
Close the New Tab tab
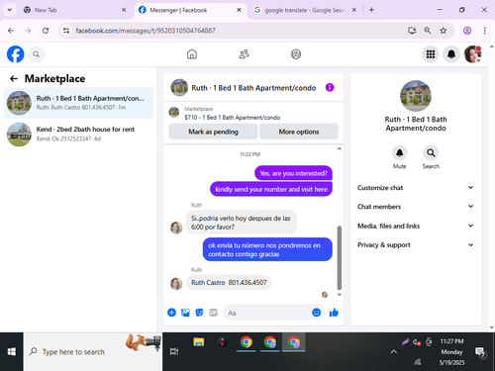pyautogui.click(x=124, y=10)
